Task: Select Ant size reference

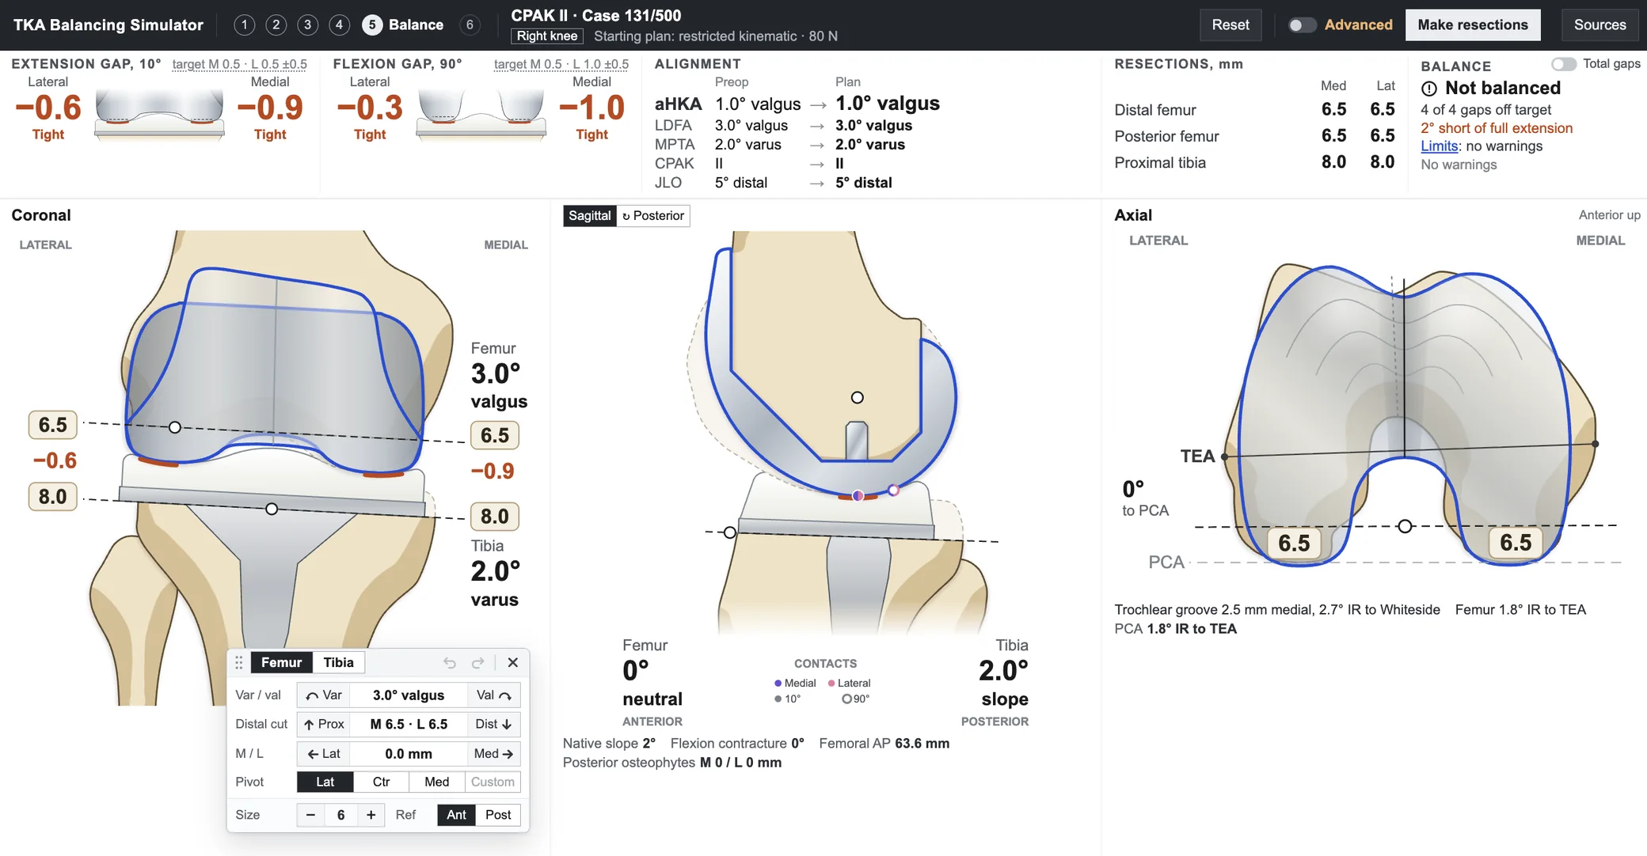Action: [x=456, y=815]
